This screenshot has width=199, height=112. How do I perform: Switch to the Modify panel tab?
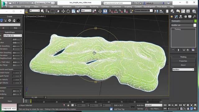pyautogui.click(x=176, y=16)
